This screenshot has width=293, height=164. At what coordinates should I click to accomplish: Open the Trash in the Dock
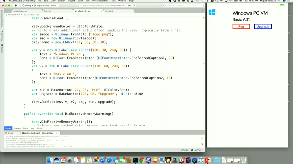click(x=243, y=160)
